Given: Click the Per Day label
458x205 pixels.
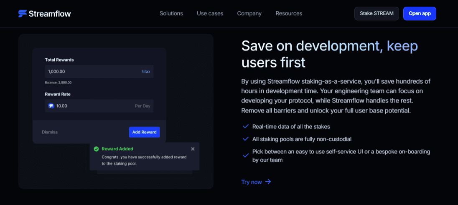Looking at the screenshot, I should point(142,106).
